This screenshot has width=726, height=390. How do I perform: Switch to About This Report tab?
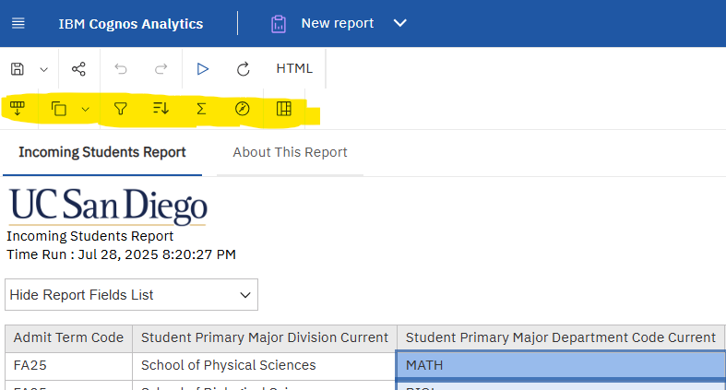290,152
